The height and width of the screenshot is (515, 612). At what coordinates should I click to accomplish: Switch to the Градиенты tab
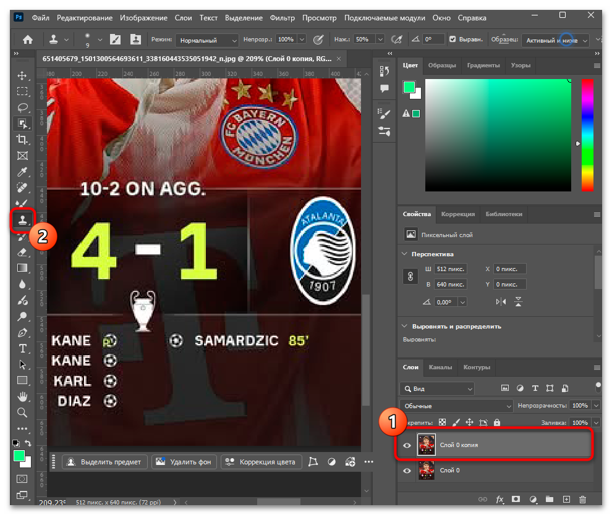pos(483,65)
